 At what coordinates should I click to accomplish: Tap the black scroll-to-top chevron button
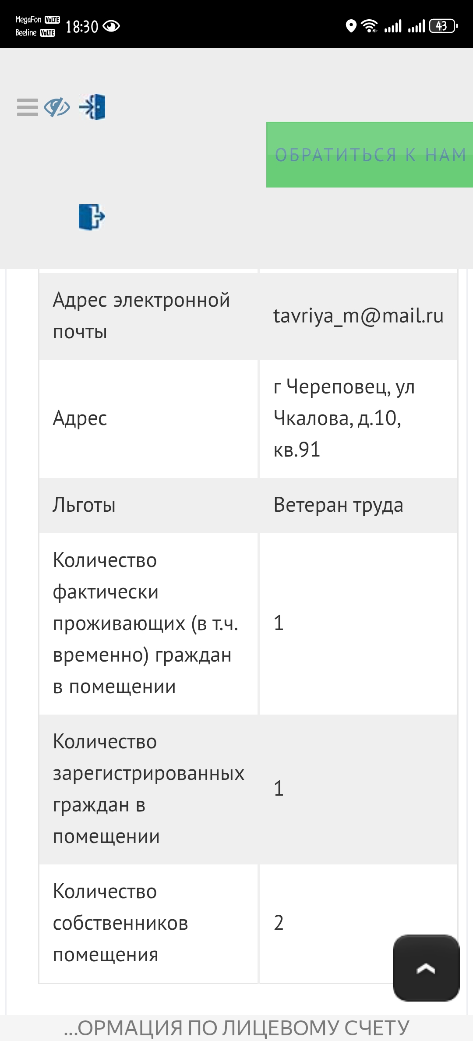[426, 968]
